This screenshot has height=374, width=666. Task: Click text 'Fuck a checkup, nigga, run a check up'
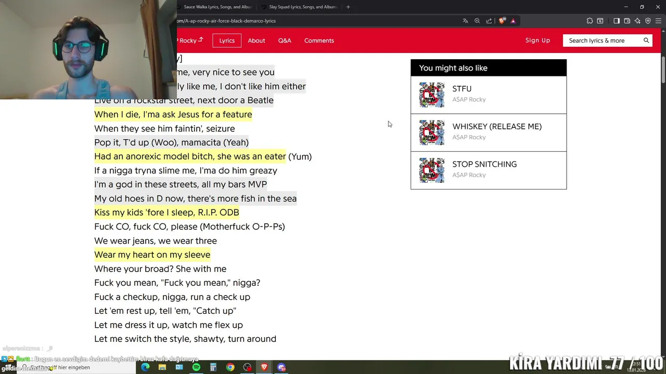(172, 297)
